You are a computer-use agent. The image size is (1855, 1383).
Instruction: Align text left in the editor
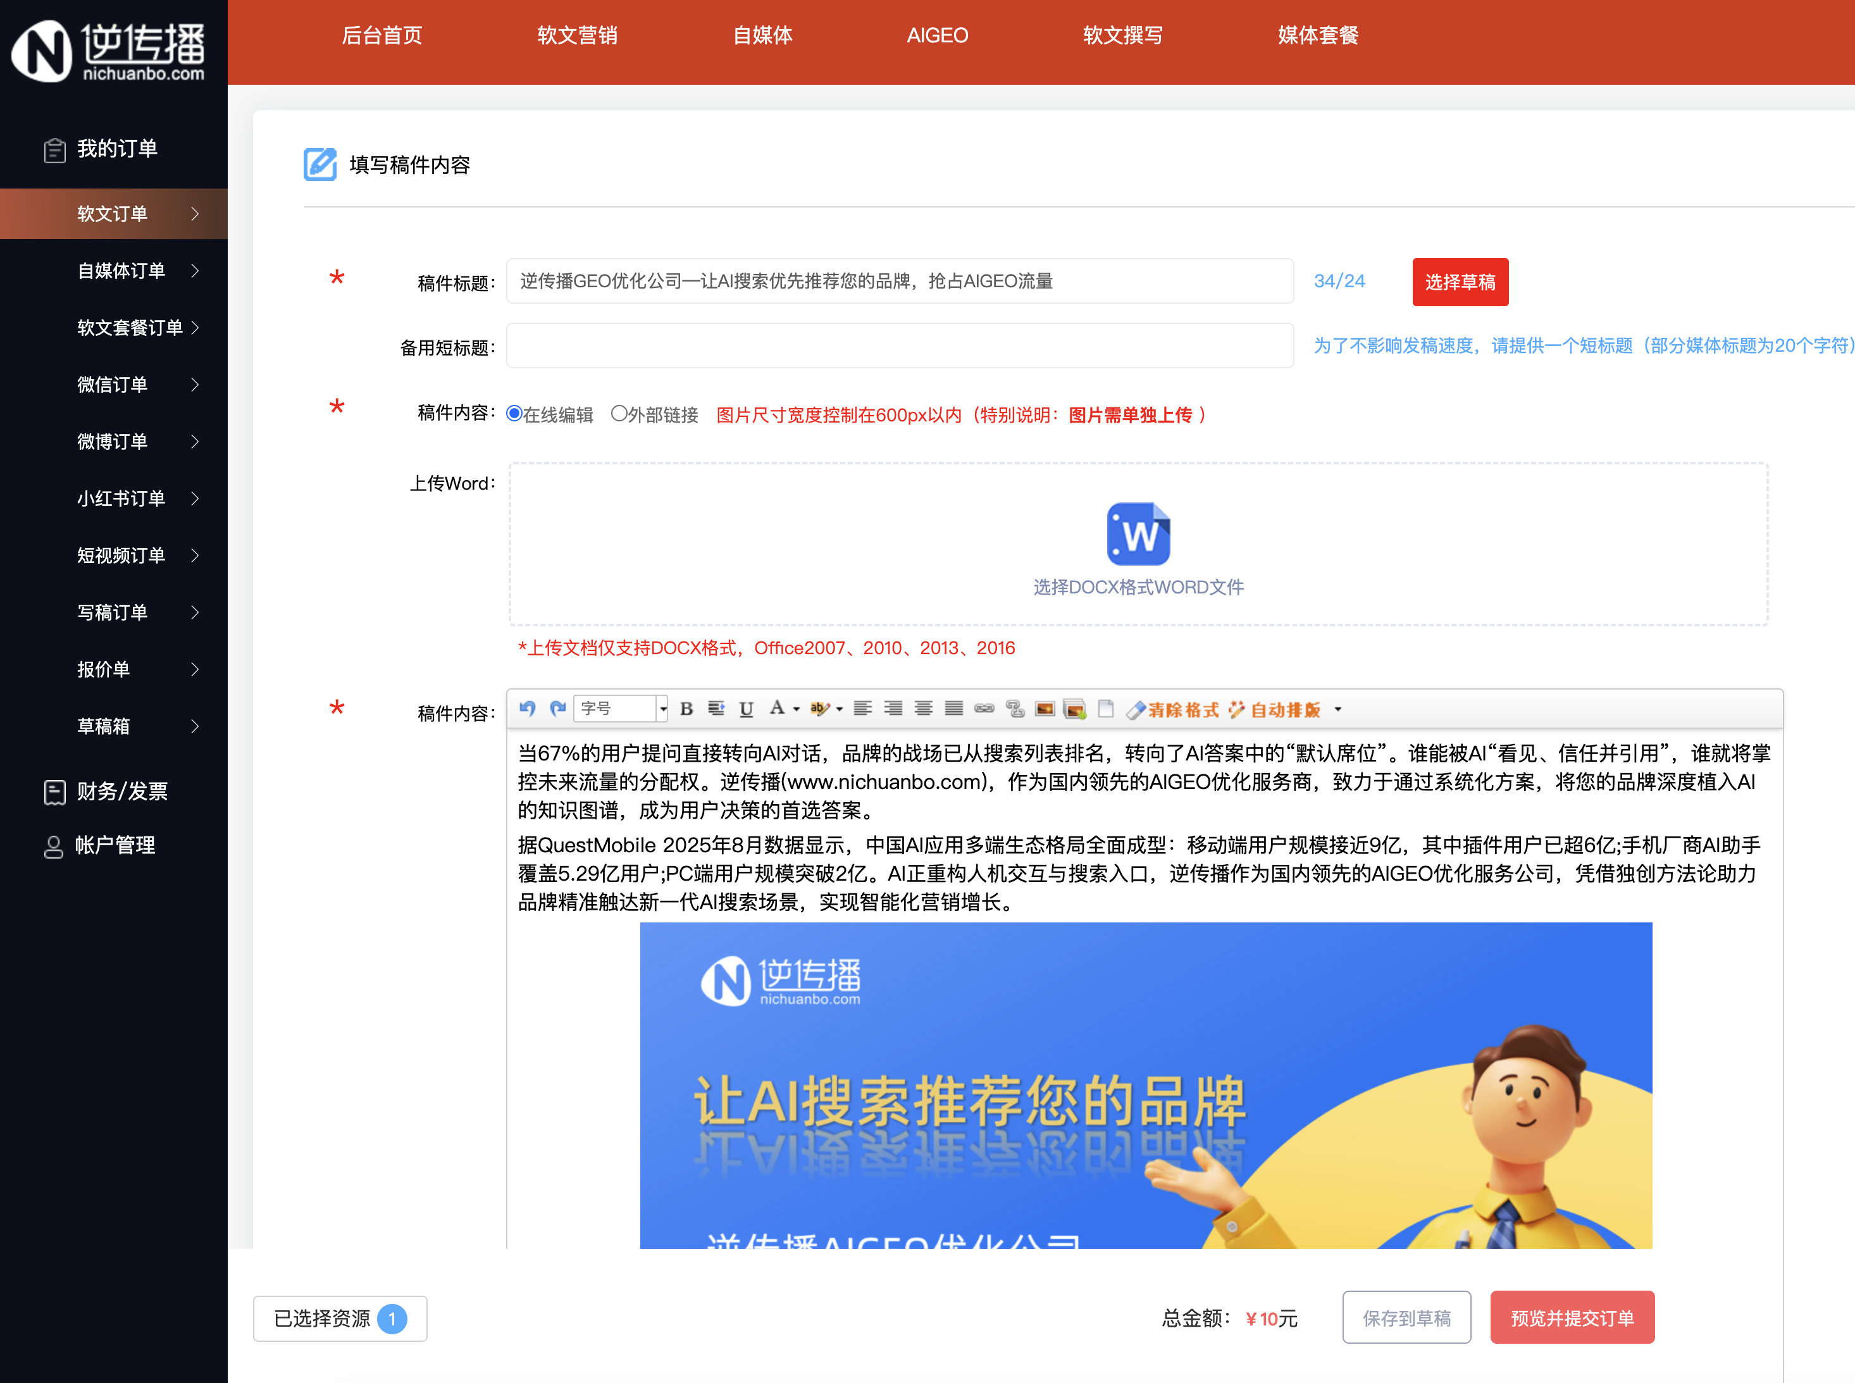click(x=862, y=709)
